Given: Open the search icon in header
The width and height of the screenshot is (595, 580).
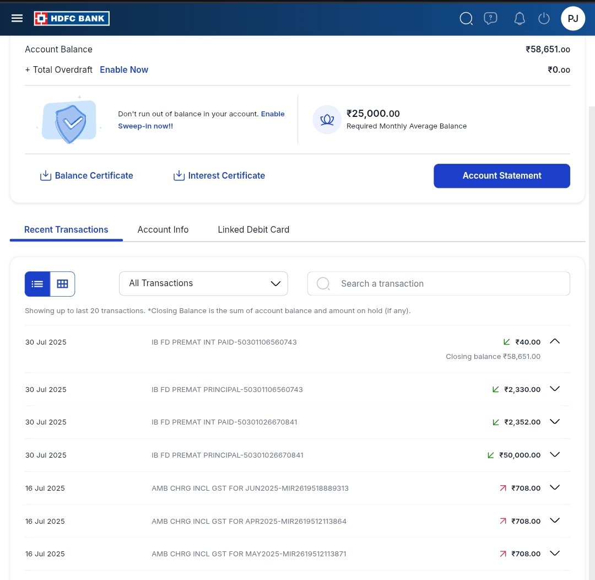Looking at the screenshot, I should tap(466, 18).
